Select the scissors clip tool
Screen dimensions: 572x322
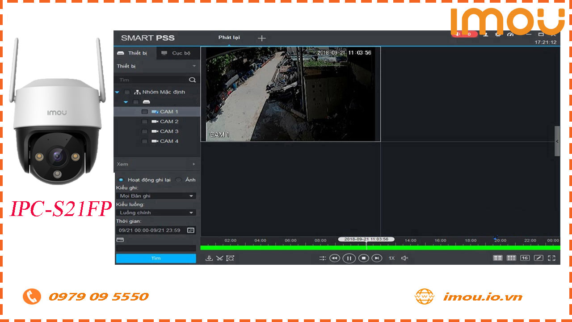(x=219, y=258)
